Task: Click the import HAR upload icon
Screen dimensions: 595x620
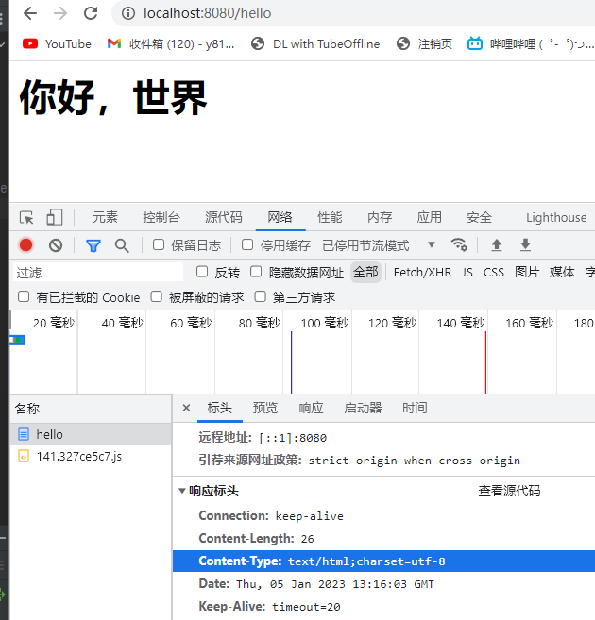Action: pos(496,245)
